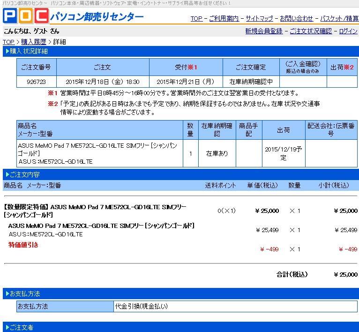The width and height of the screenshot is (359, 332).
Task: Open the ご利用案内 link
Action: [224, 19]
